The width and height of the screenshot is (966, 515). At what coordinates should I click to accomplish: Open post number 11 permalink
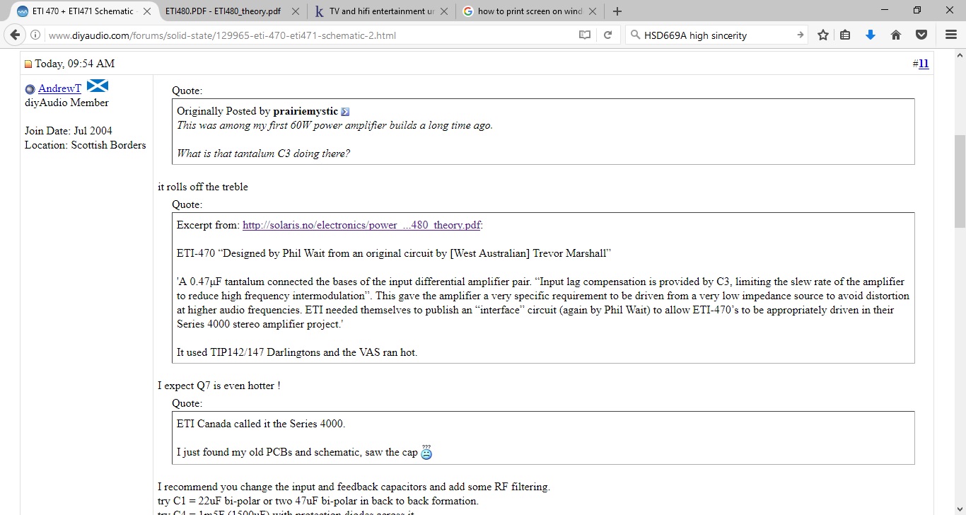[x=924, y=64]
